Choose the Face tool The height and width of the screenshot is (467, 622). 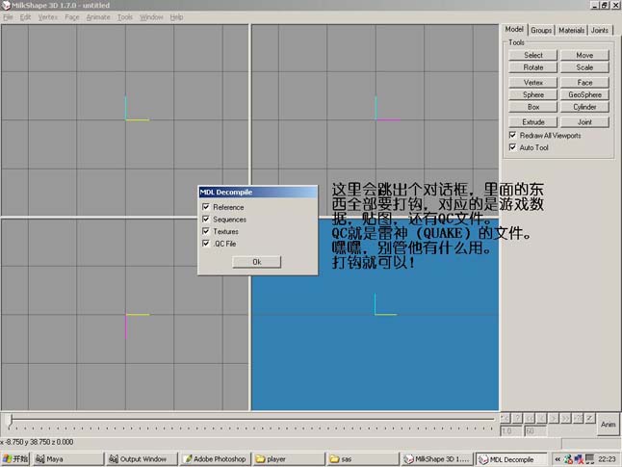584,83
